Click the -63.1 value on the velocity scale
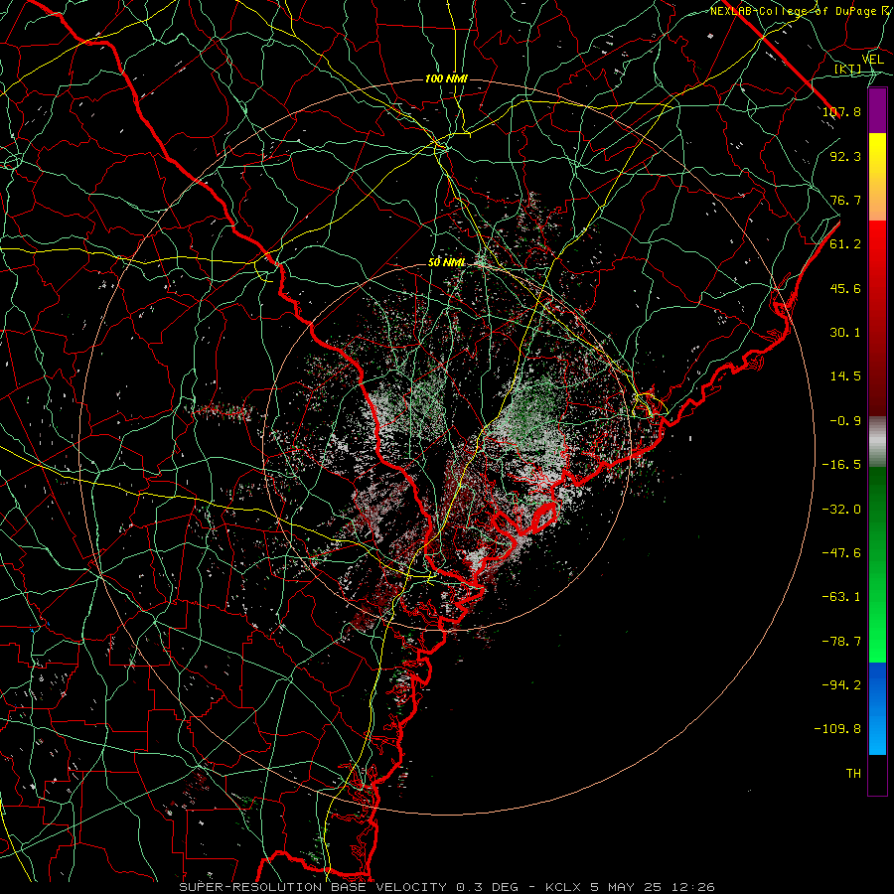 [841, 597]
